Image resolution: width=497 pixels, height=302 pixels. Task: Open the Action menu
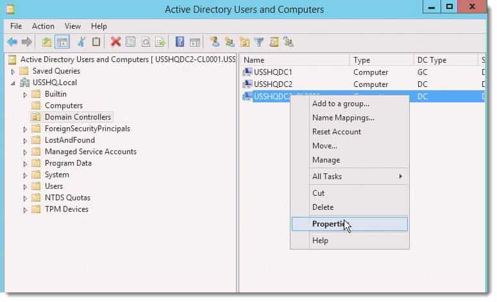pyautogui.click(x=43, y=26)
